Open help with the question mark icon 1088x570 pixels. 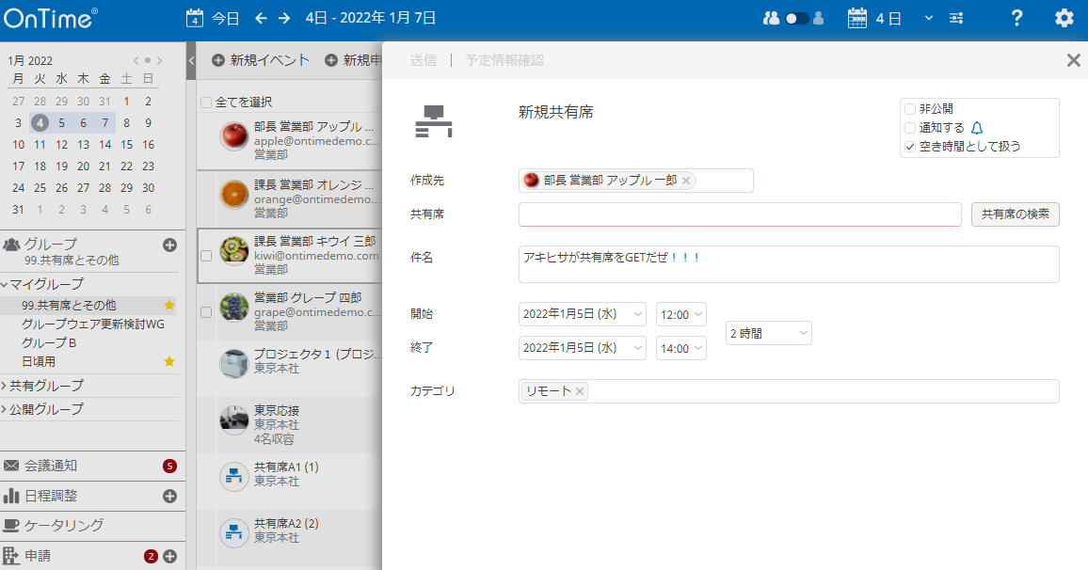[1016, 18]
